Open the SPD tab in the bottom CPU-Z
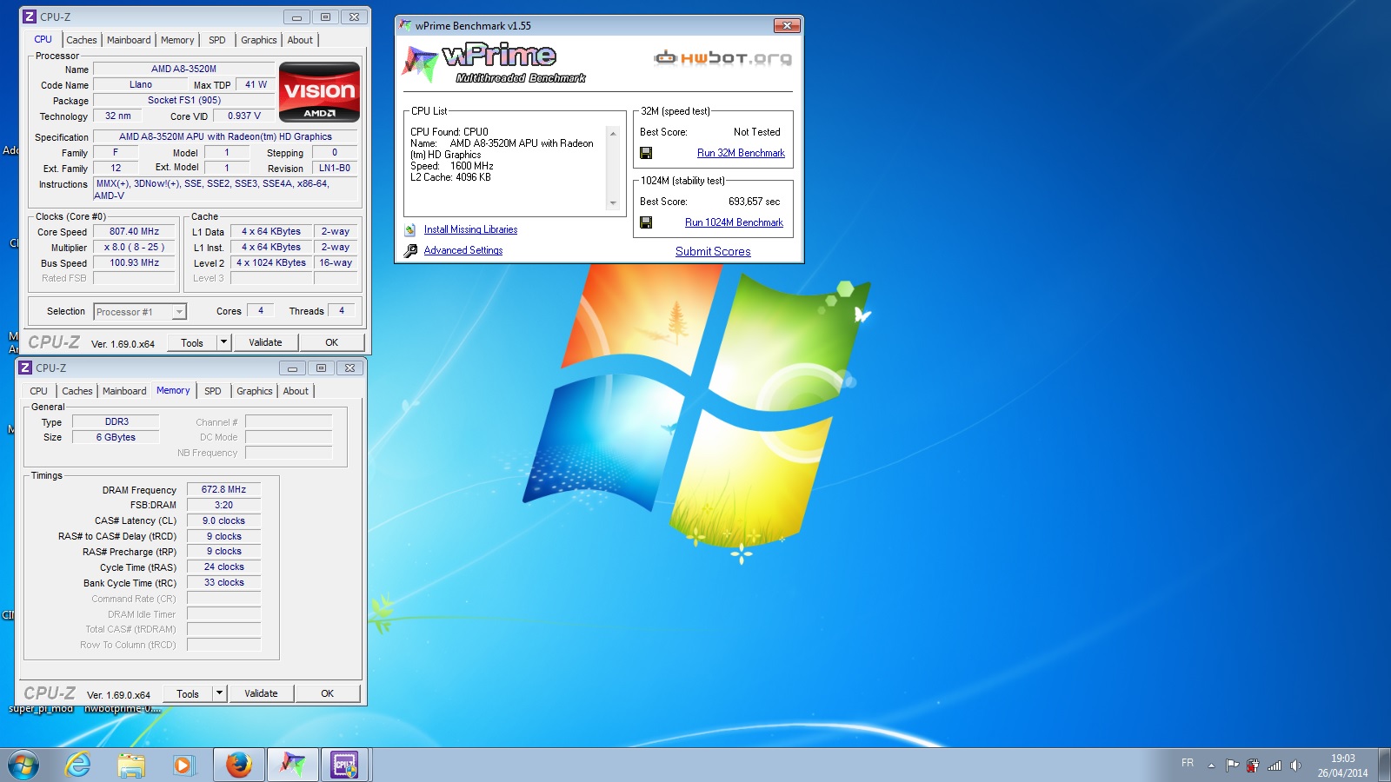This screenshot has height=782, width=1391. pos(213,391)
